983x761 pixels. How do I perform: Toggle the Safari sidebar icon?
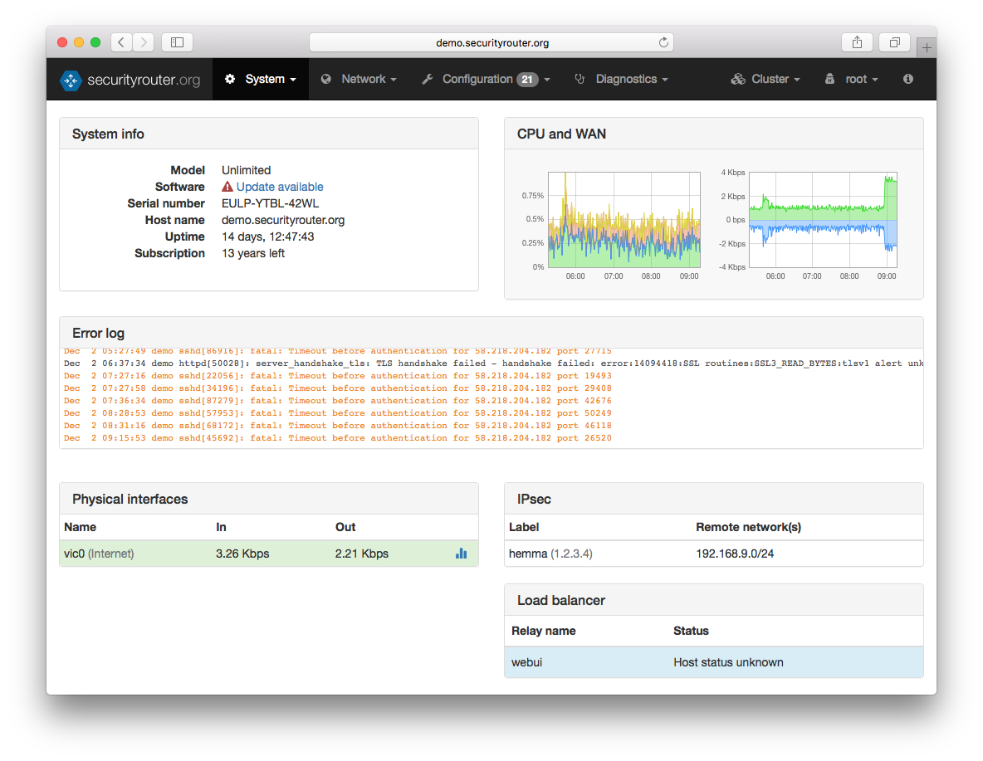[x=177, y=42]
